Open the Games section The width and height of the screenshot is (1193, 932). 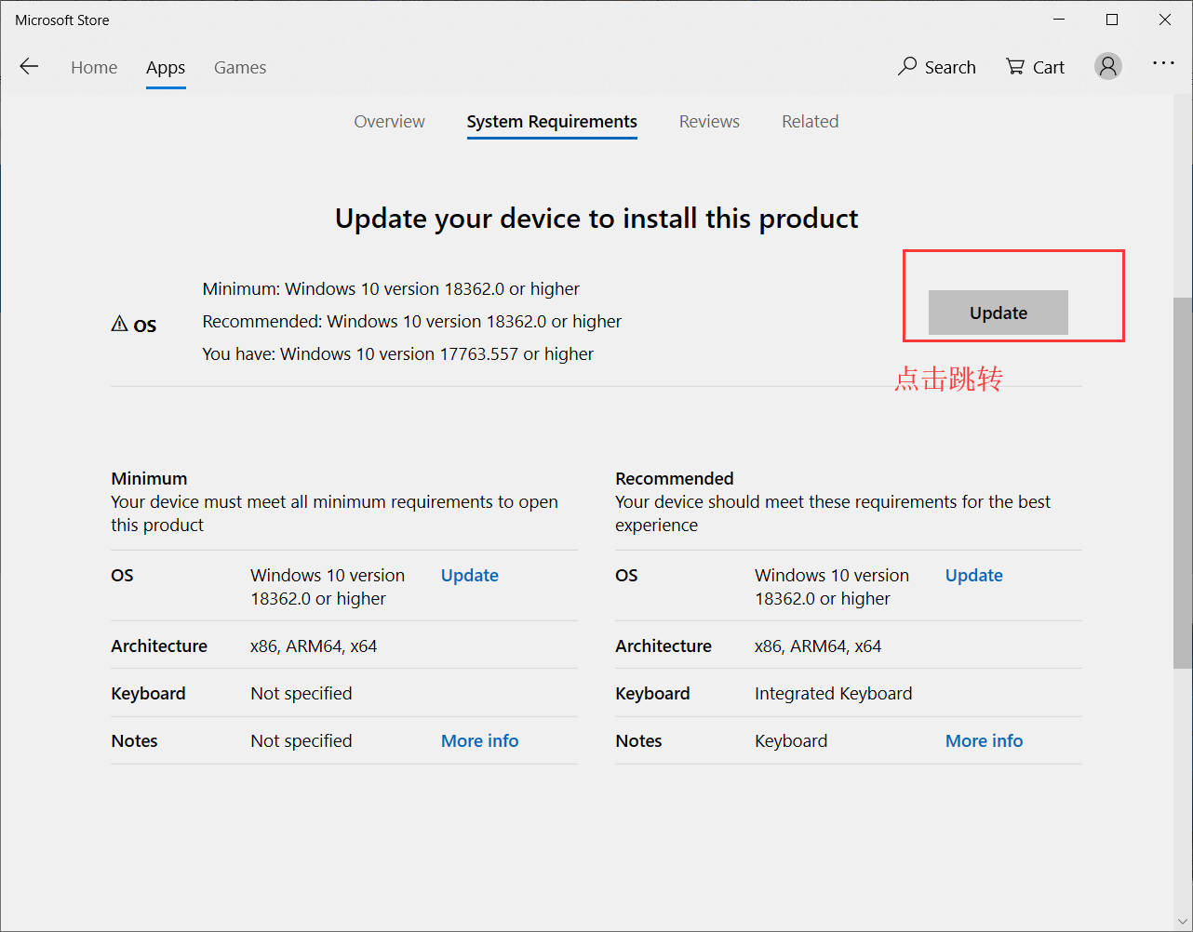[239, 67]
